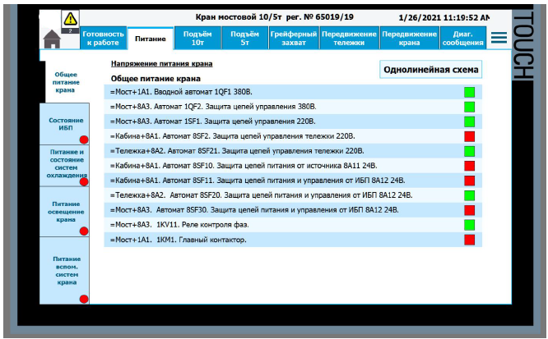Open Передвижение тележки tab
Viewport: 548px width, 339px height.
(349, 38)
